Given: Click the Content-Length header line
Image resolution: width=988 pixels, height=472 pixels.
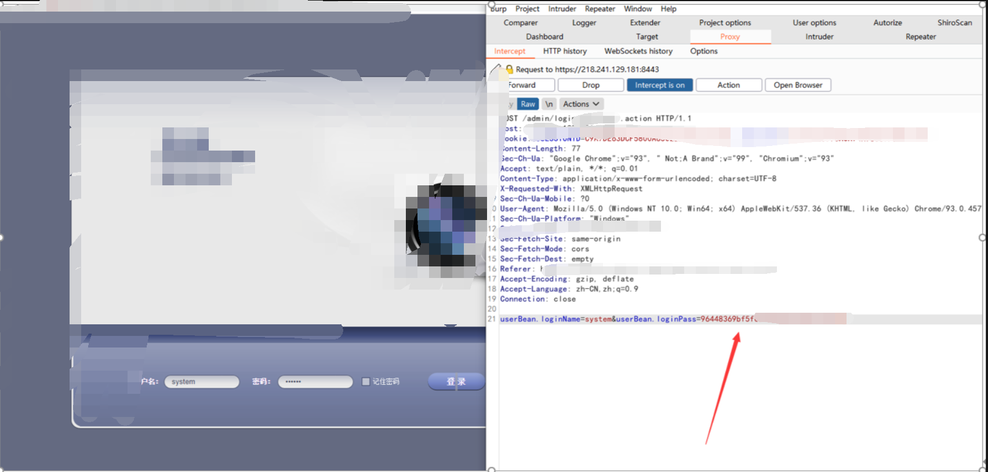Looking at the screenshot, I should pyautogui.click(x=540, y=148).
